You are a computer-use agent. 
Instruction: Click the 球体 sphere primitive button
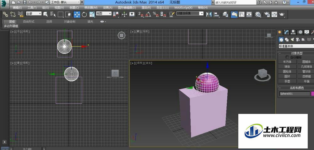287,67
